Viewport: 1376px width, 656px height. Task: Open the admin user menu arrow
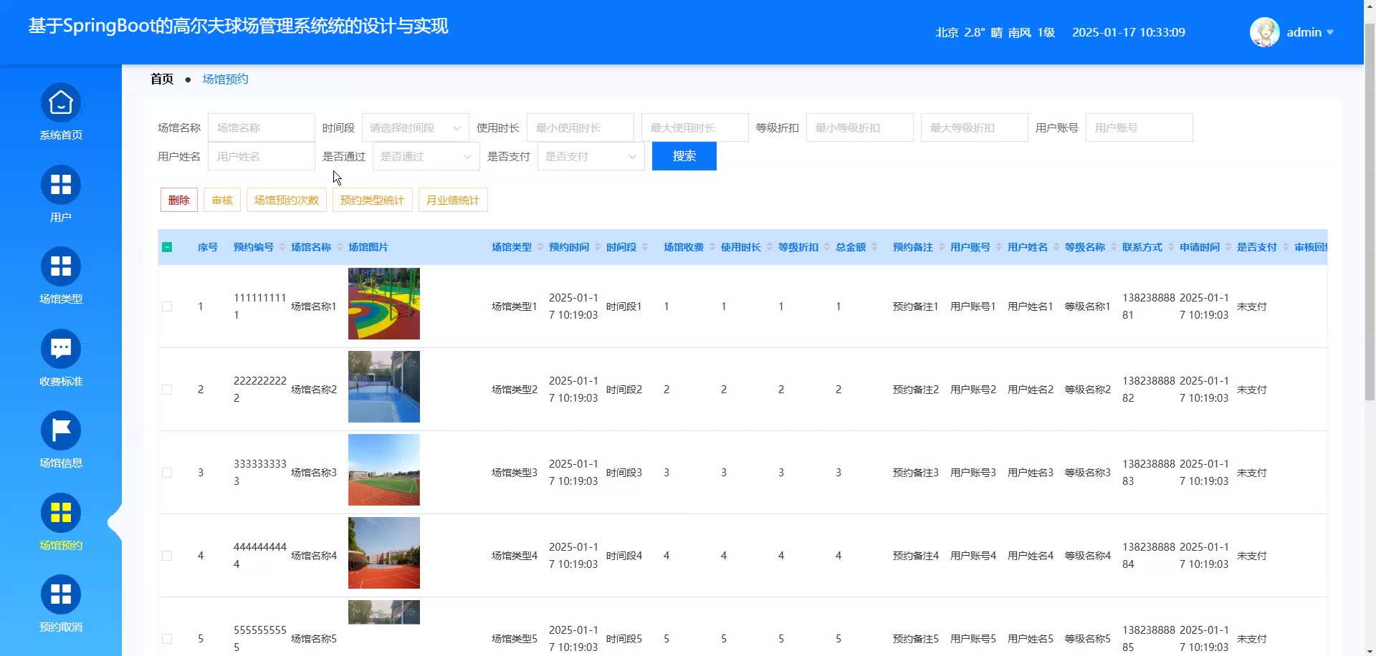point(1330,32)
